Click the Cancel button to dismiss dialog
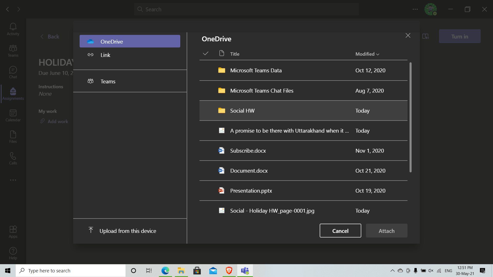493x277 pixels. pyautogui.click(x=340, y=231)
